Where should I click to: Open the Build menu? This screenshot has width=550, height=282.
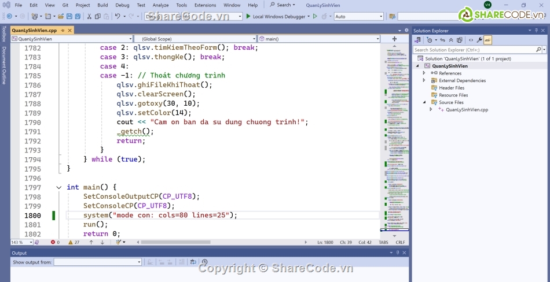[102, 5]
